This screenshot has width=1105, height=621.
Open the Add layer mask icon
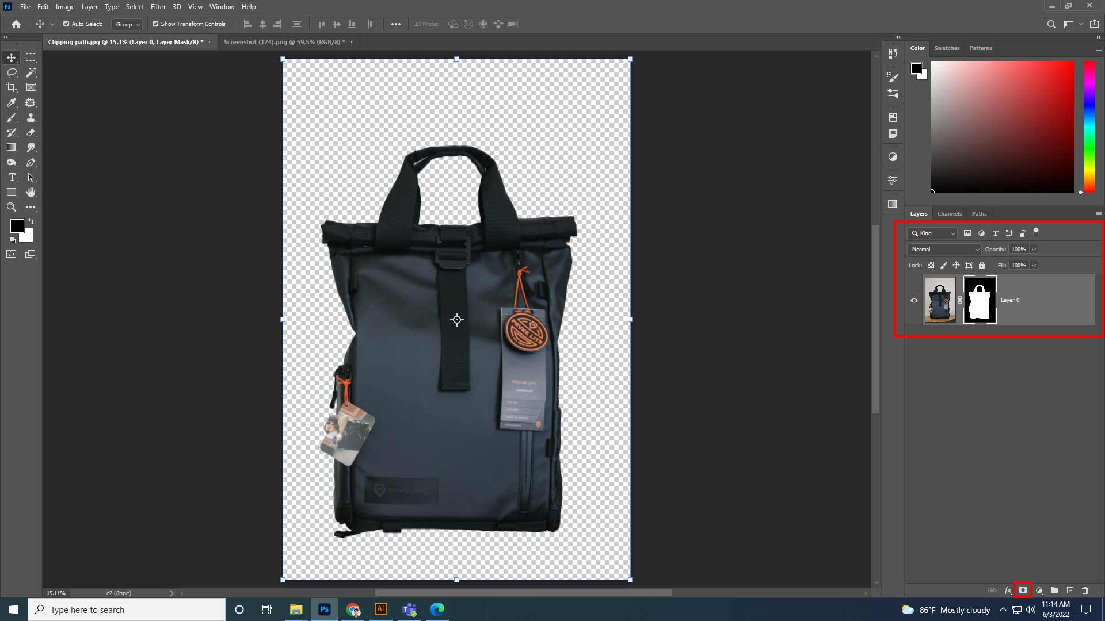[x=1023, y=591]
